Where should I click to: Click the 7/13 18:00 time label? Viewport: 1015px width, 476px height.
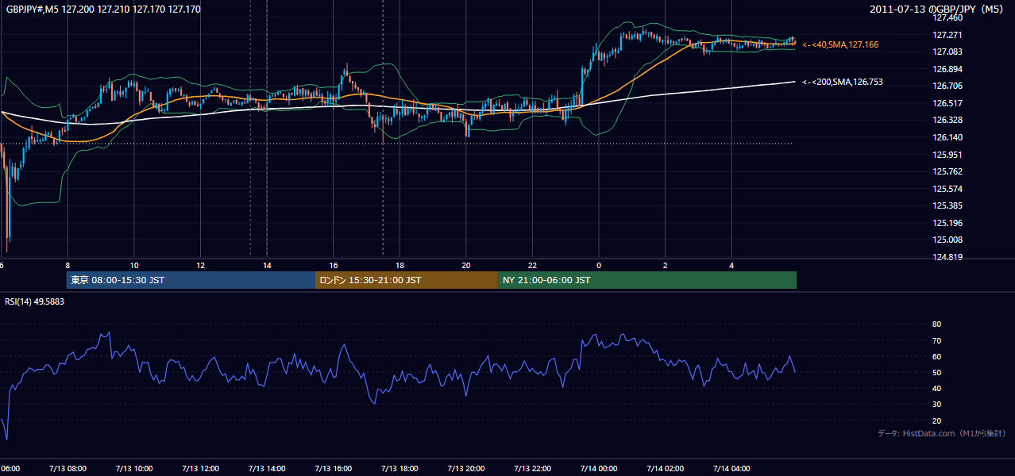[399, 468]
